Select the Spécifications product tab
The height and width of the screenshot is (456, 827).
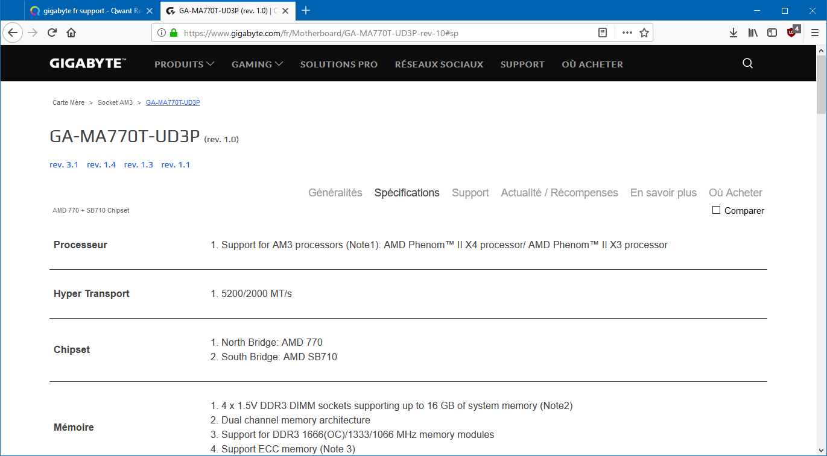coord(407,193)
